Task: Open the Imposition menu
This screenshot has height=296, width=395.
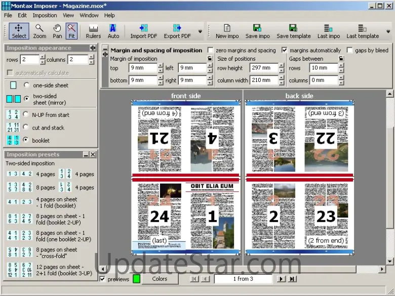Action: pyautogui.click(x=45, y=15)
